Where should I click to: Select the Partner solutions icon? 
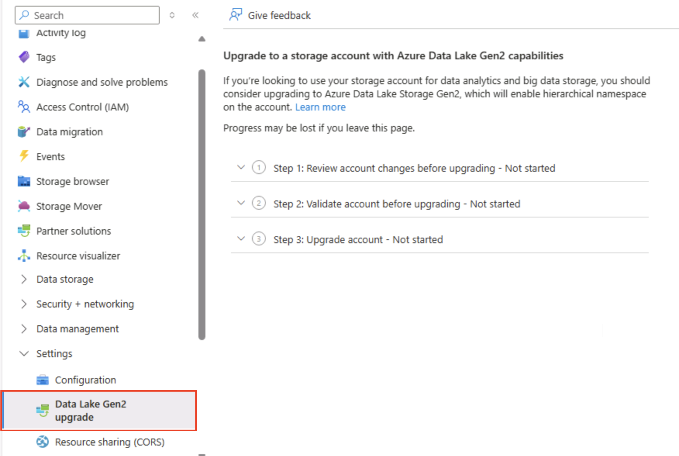24,231
